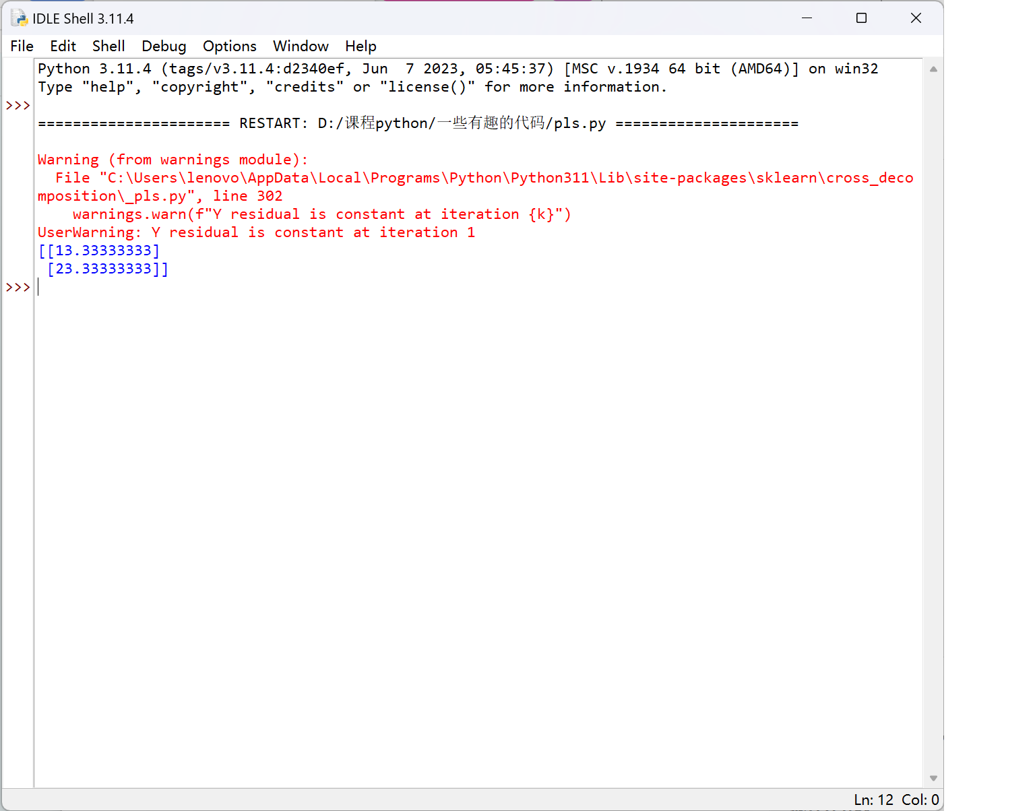Click the Python 3.11.4 version banner line
Image resolution: width=1035 pixels, height=811 pixels.
pyautogui.click(x=458, y=69)
